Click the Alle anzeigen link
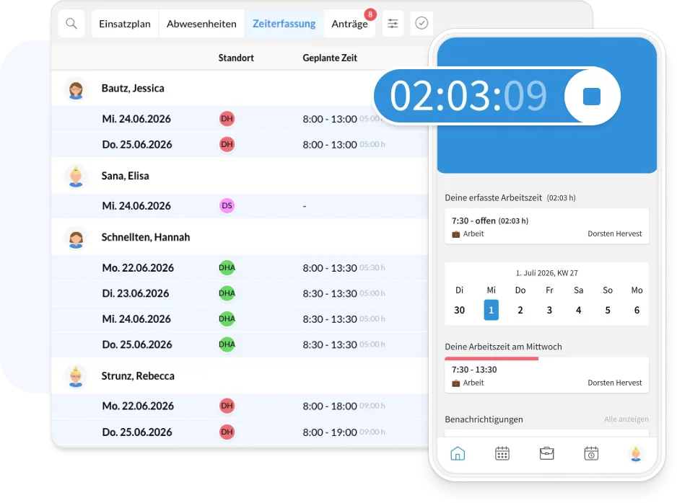 coord(626,419)
